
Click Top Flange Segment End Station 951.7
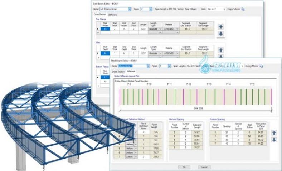click(188, 29)
